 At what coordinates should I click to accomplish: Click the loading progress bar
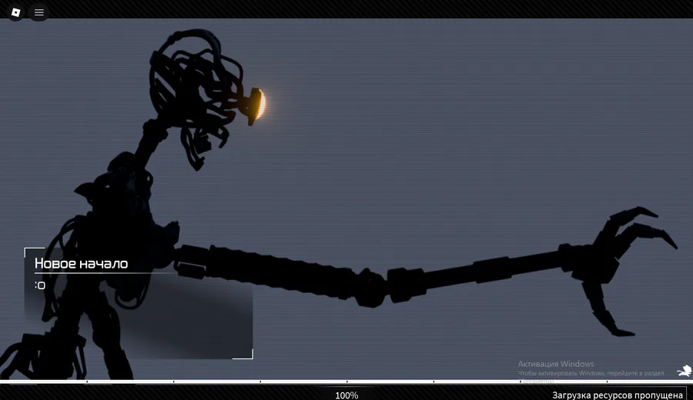[346, 381]
